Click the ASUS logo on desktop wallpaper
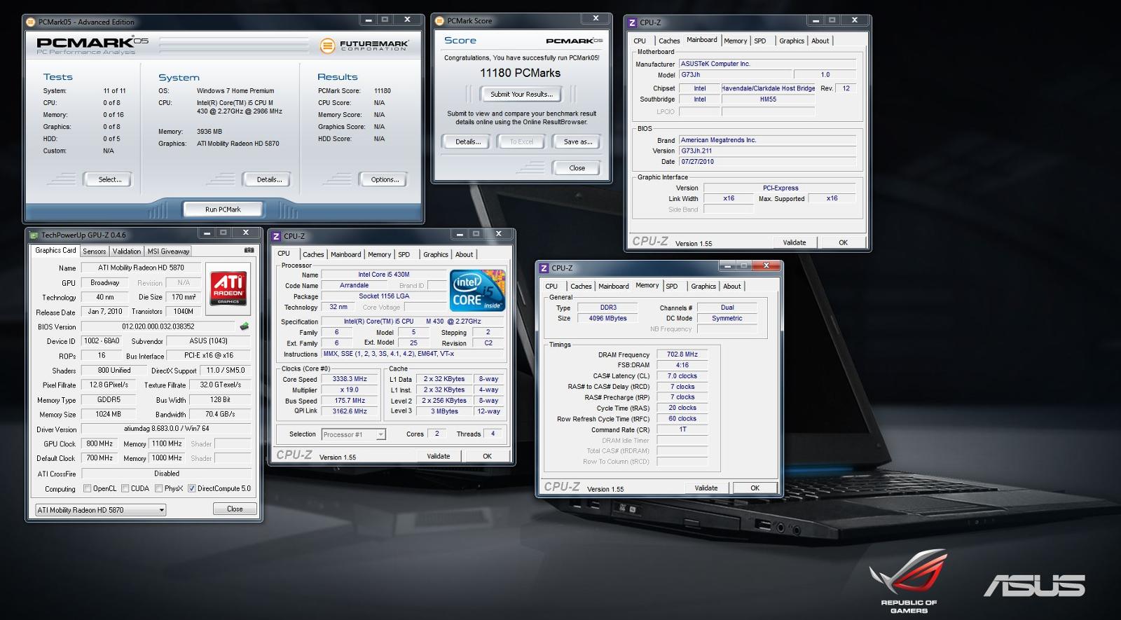The width and height of the screenshot is (1121, 620). [x=1034, y=586]
